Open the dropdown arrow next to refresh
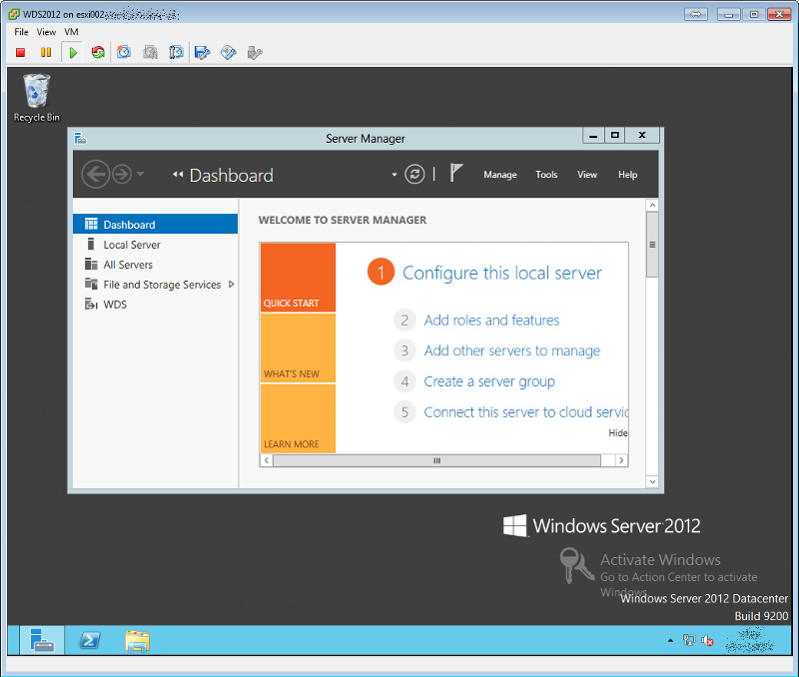The height and width of the screenshot is (677, 799). [394, 175]
